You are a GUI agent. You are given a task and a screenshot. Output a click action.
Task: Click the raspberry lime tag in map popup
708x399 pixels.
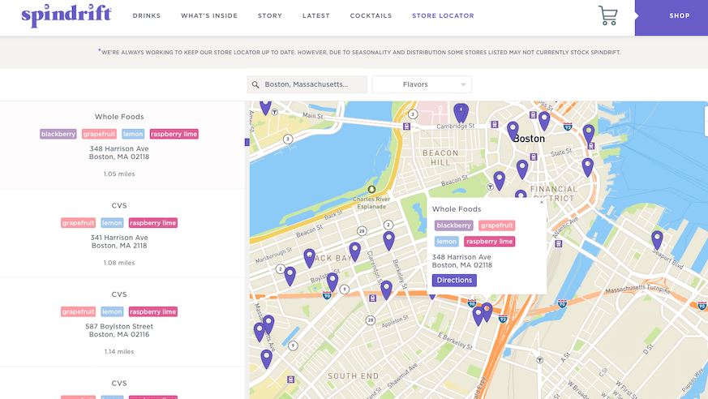(x=490, y=242)
